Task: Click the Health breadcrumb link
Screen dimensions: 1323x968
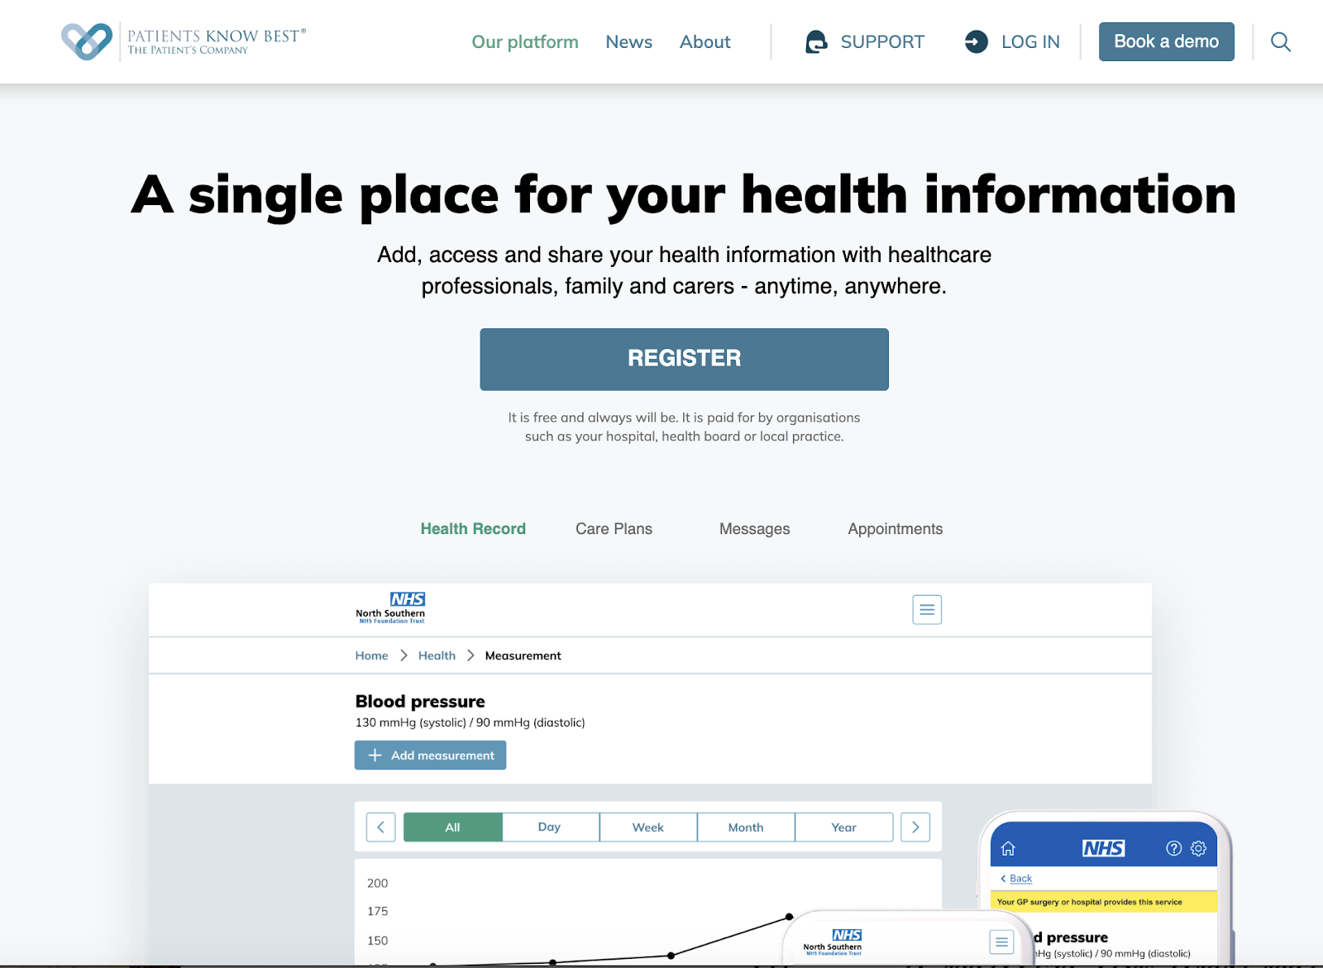Action: tap(437, 655)
